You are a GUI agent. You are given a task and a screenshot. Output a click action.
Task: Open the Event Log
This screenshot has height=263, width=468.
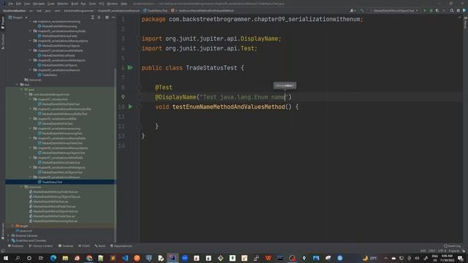(452, 246)
